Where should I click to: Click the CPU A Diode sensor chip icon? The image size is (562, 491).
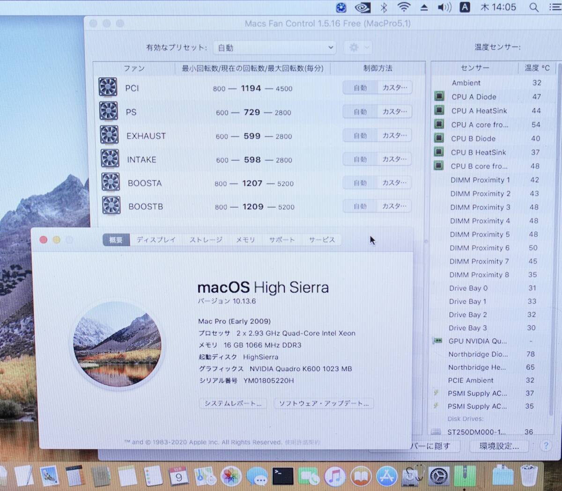pyautogui.click(x=439, y=96)
